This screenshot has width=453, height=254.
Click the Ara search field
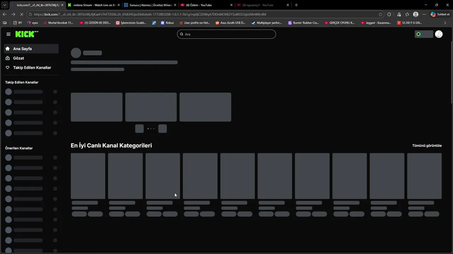[x=226, y=34]
